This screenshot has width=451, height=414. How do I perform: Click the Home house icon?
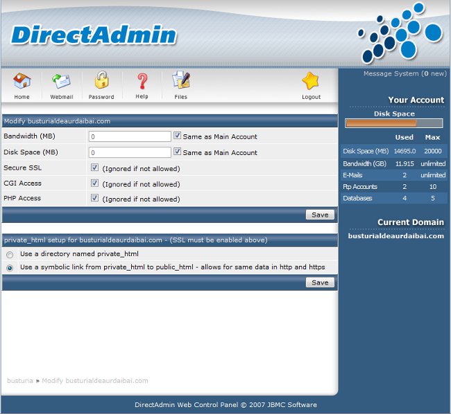22,82
